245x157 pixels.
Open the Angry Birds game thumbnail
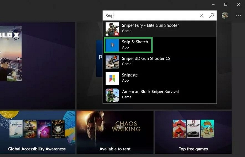tap(179, 129)
